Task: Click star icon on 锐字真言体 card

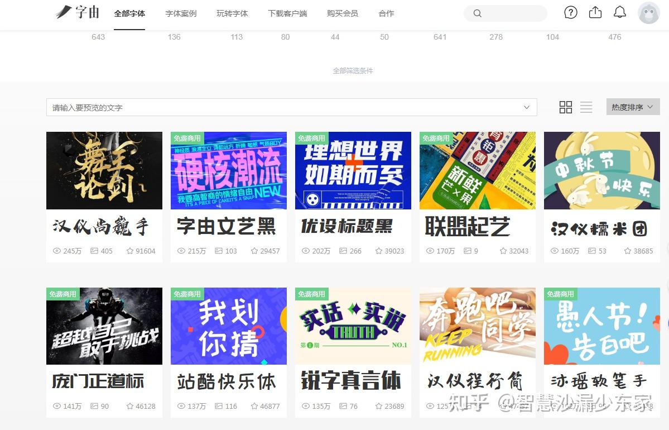Action: 378,407
